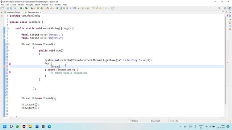Click the Open Perspective icon

click(x=225, y=8)
